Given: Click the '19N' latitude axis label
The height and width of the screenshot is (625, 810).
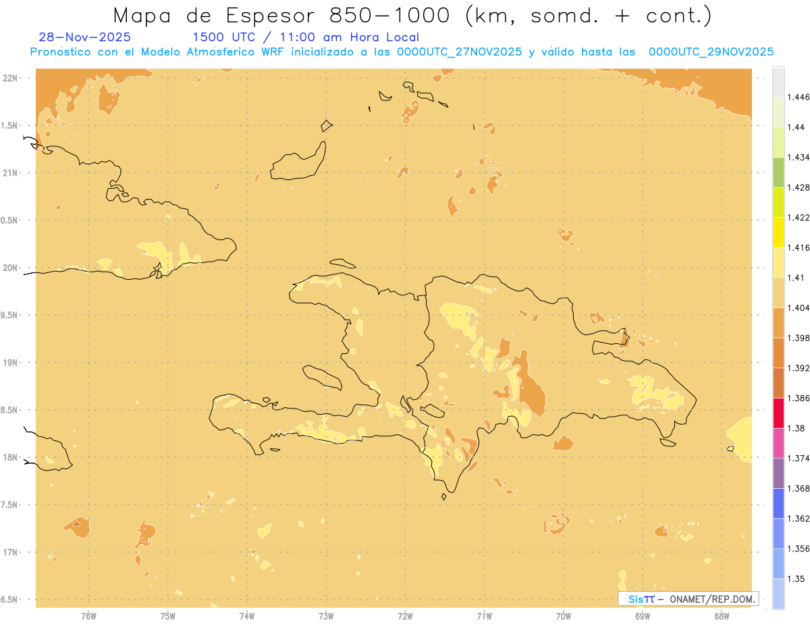Looking at the screenshot, I should click(10, 363).
